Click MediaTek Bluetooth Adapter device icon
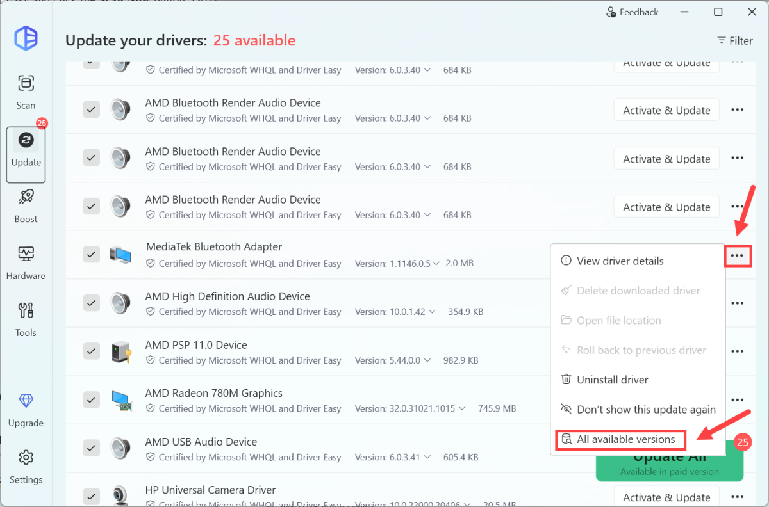769x507 pixels. (120, 255)
